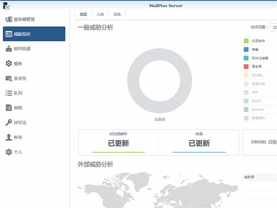
Task: Click the MailPlus Server logo icon
Action: (x=6, y=6)
